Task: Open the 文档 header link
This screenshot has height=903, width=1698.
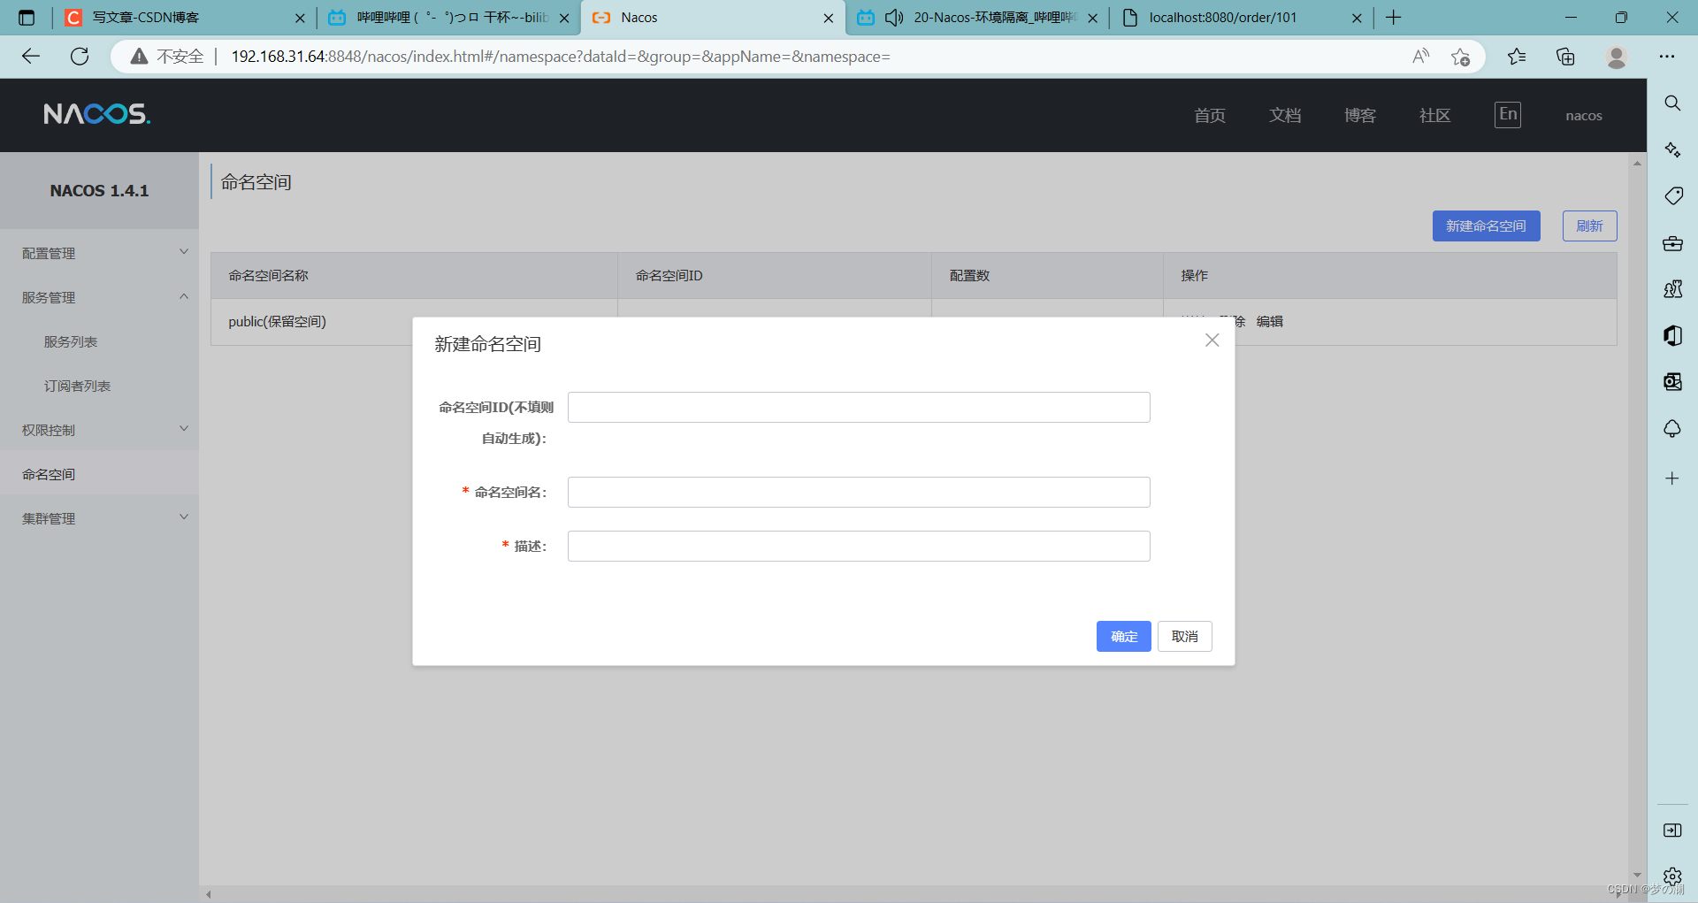Action: (x=1284, y=115)
